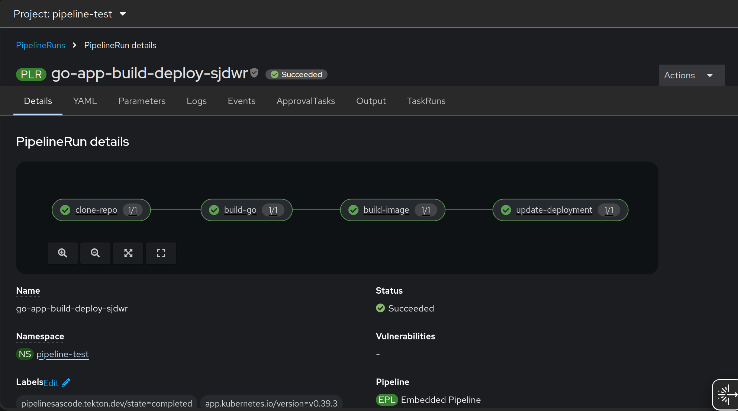This screenshot has height=411, width=738.
Task: Expand the Project pipeline-test dropdown
Action: click(x=70, y=14)
